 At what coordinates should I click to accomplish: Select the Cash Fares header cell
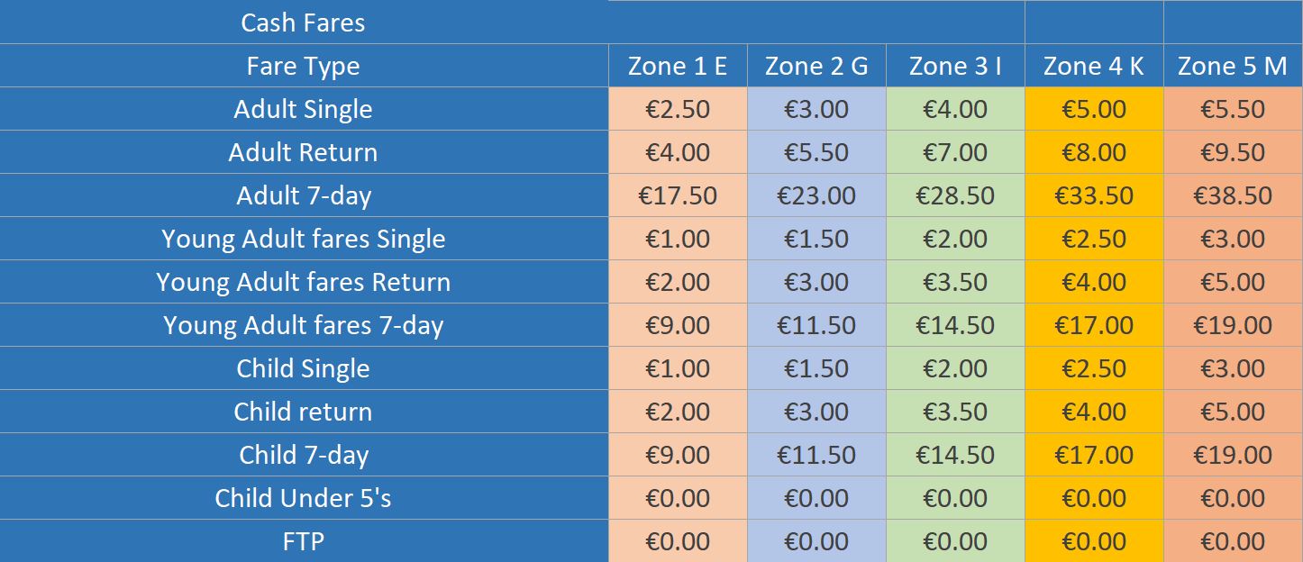coord(304,23)
